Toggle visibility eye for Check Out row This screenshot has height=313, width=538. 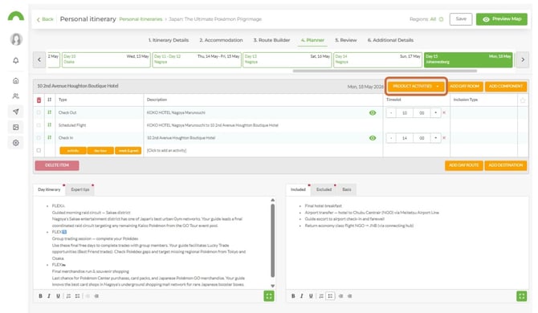pyautogui.click(x=373, y=113)
